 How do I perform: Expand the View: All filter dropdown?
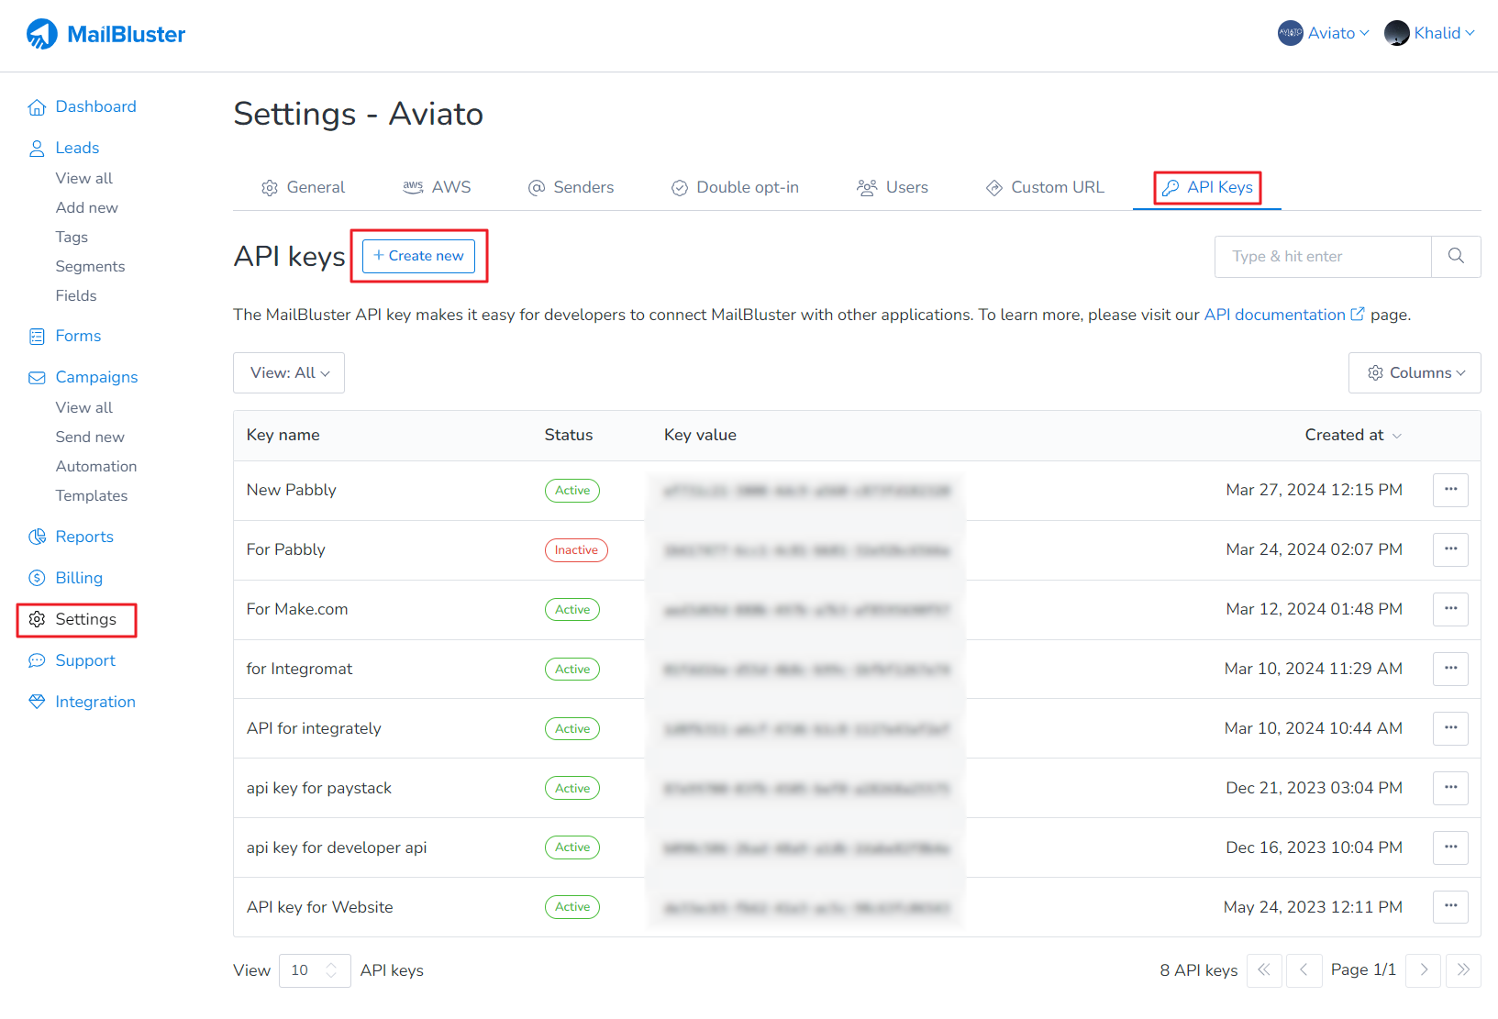click(x=289, y=372)
